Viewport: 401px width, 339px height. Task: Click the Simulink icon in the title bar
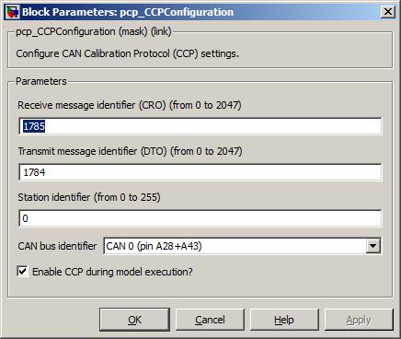click(x=13, y=12)
